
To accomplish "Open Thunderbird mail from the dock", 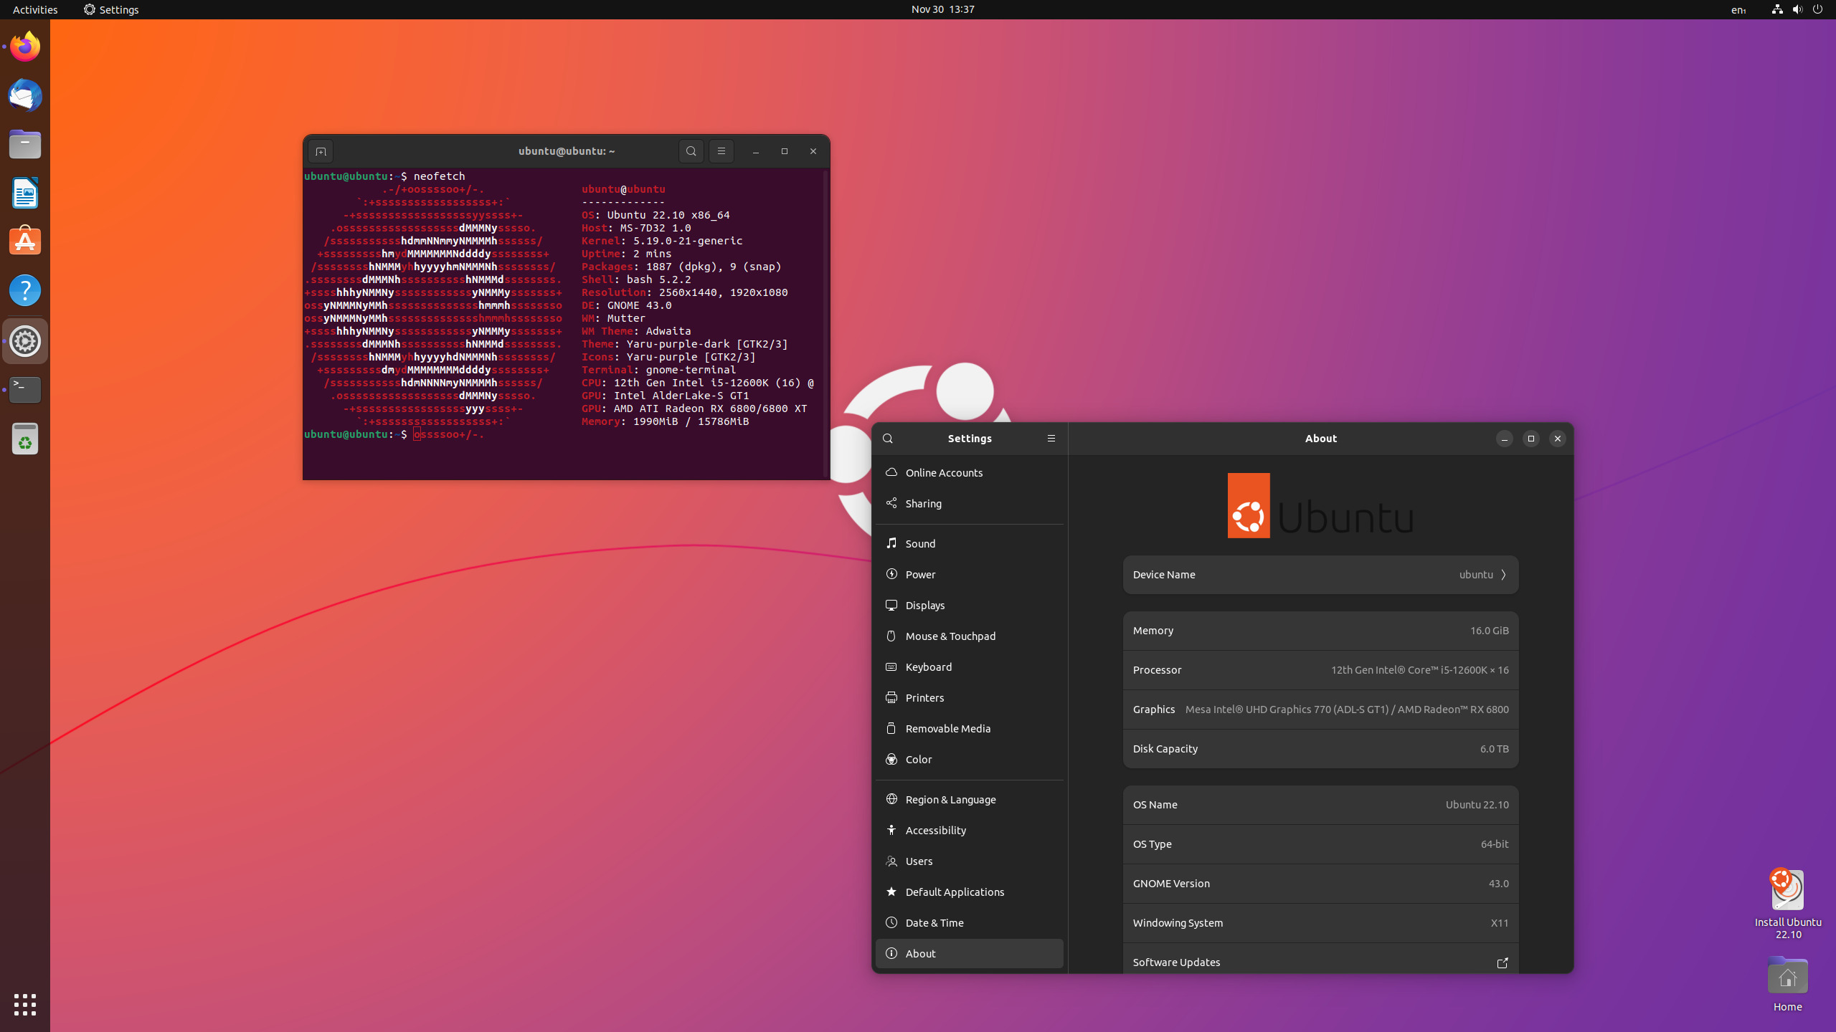I will [x=25, y=95].
